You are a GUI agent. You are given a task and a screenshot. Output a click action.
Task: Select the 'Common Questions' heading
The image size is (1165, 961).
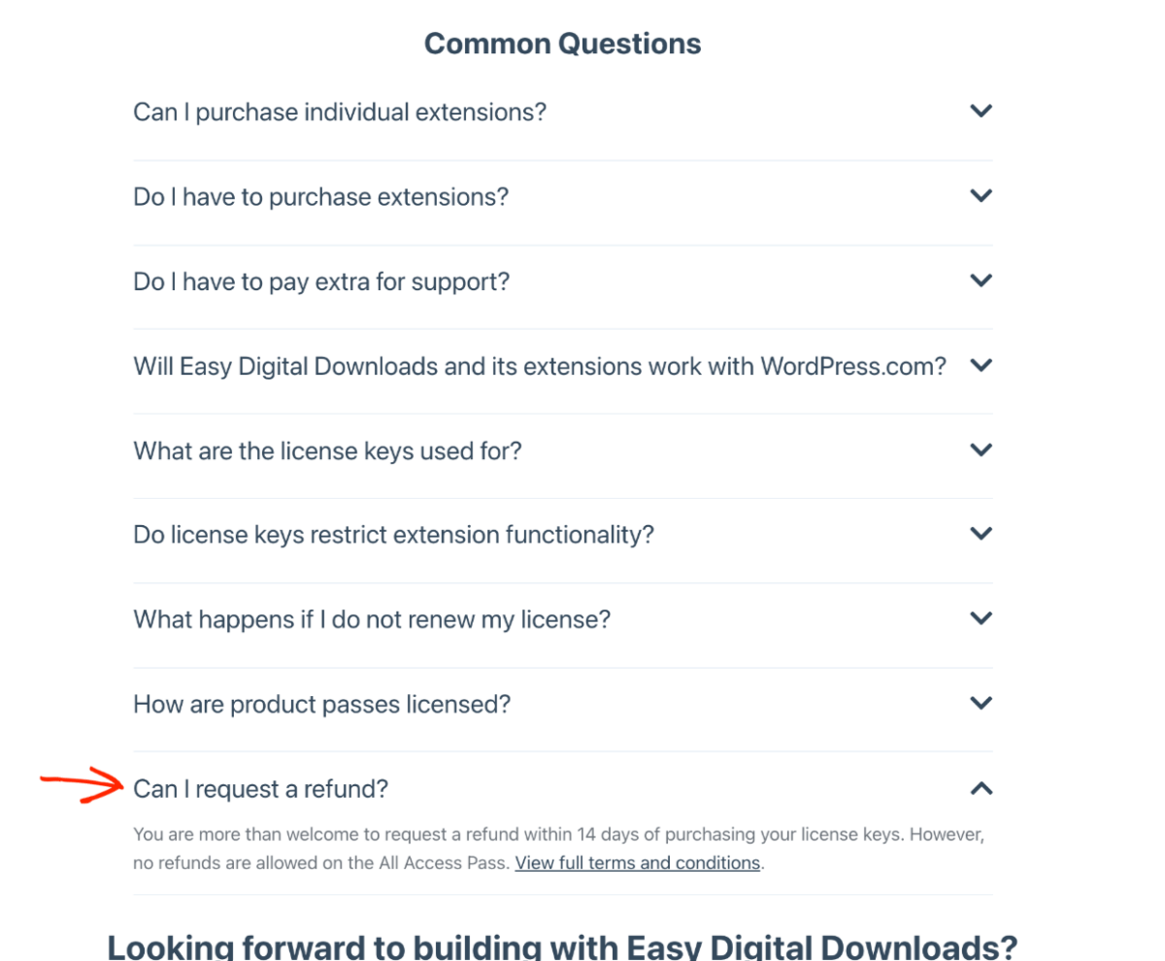(562, 43)
